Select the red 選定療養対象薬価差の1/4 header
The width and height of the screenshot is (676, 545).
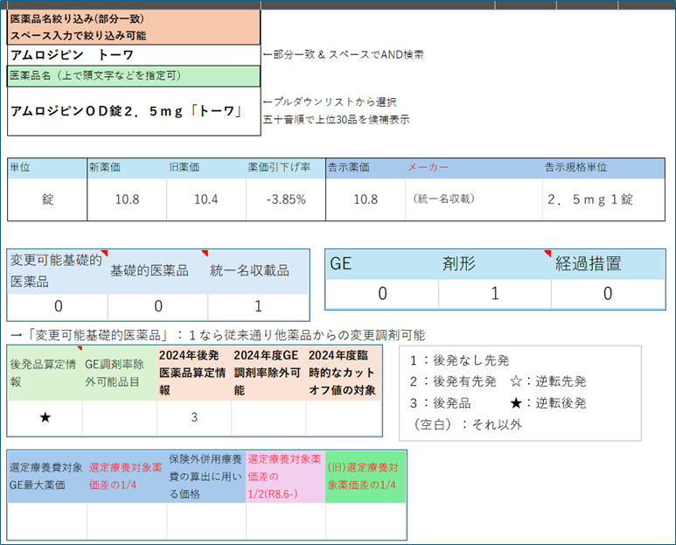pos(127,477)
